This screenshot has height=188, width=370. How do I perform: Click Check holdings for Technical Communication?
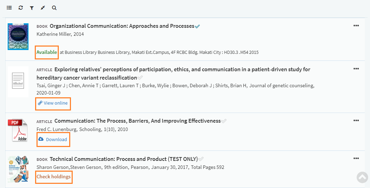(x=54, y=177)
